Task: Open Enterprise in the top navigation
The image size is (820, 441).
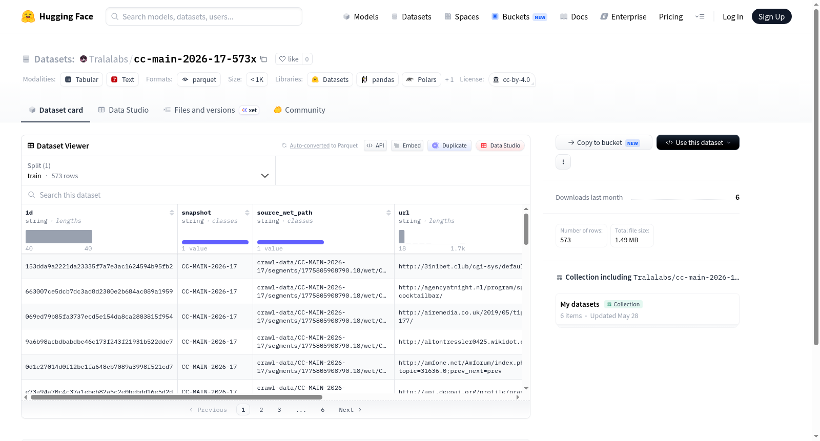Action: (x=623, y=16)
